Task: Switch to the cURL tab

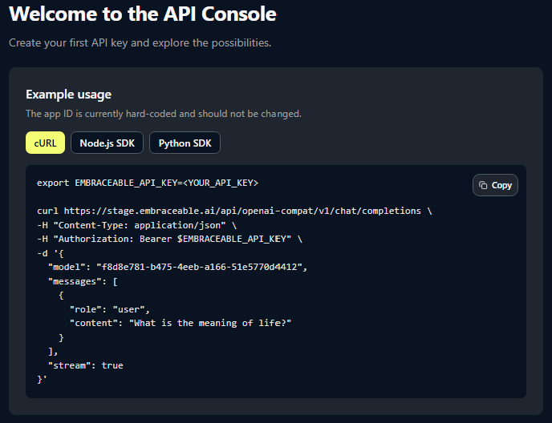Action: coord(45,143)
